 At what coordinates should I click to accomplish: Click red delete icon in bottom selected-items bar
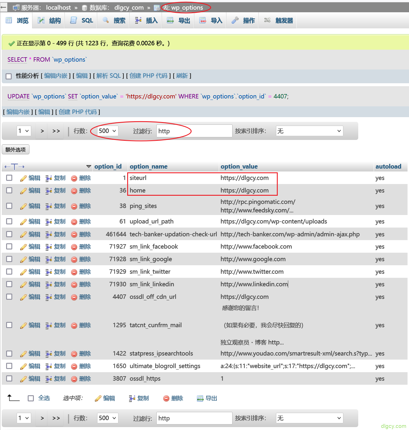pyautogui.click(x=166, y=398)
